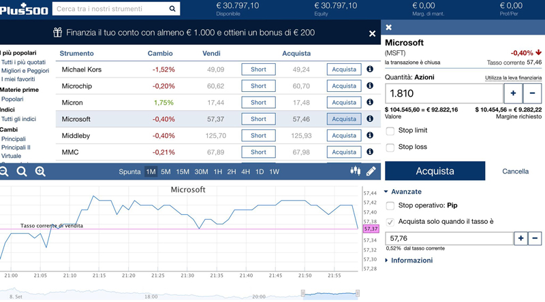Open Popolari under Materie prime

[12, 99]
